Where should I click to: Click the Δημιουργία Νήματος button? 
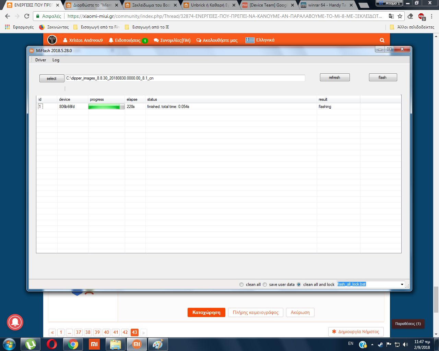[356, 332]
